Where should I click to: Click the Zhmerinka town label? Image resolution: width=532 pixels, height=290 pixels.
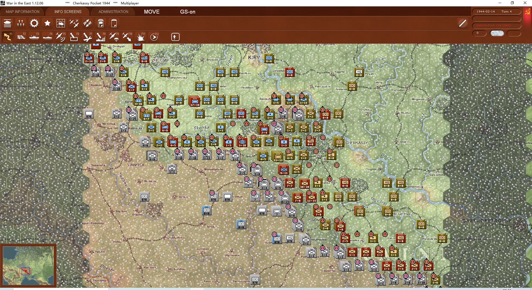[x=98, y=165]
